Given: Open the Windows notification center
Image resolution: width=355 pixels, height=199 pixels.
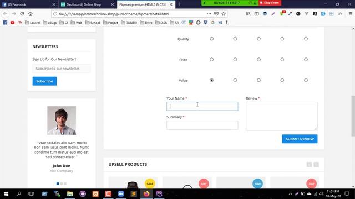Looking at the screenshot, I should [347, 194].
